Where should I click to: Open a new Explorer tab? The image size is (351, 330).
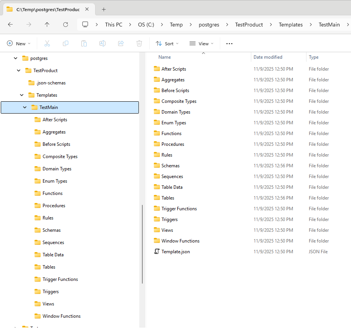(103, 9)
